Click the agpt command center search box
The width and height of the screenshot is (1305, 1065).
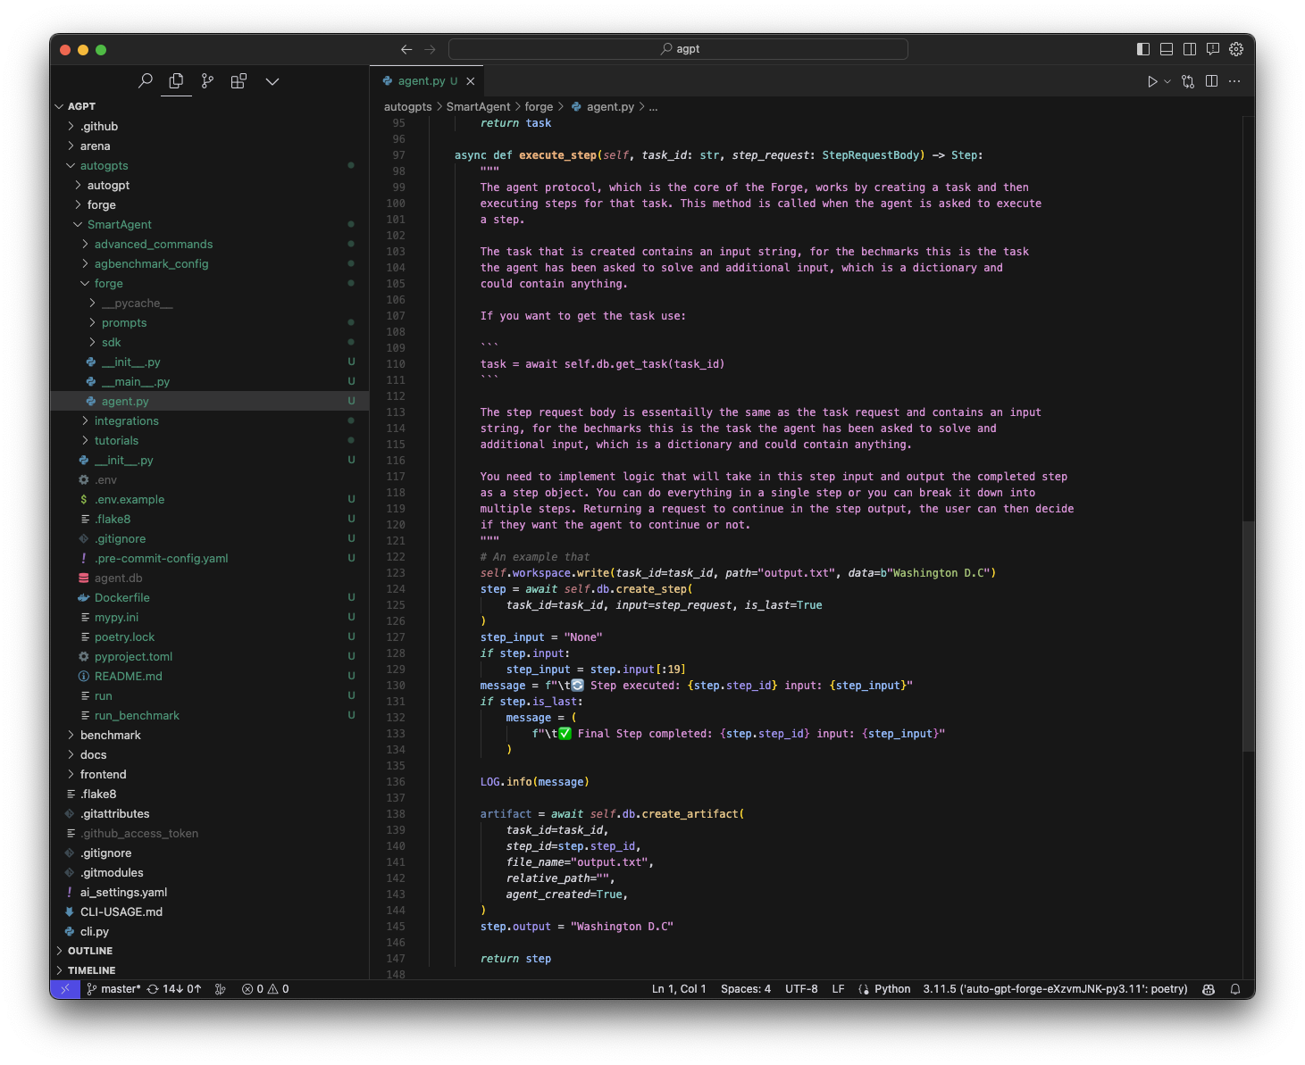click(x=679, y=49)
